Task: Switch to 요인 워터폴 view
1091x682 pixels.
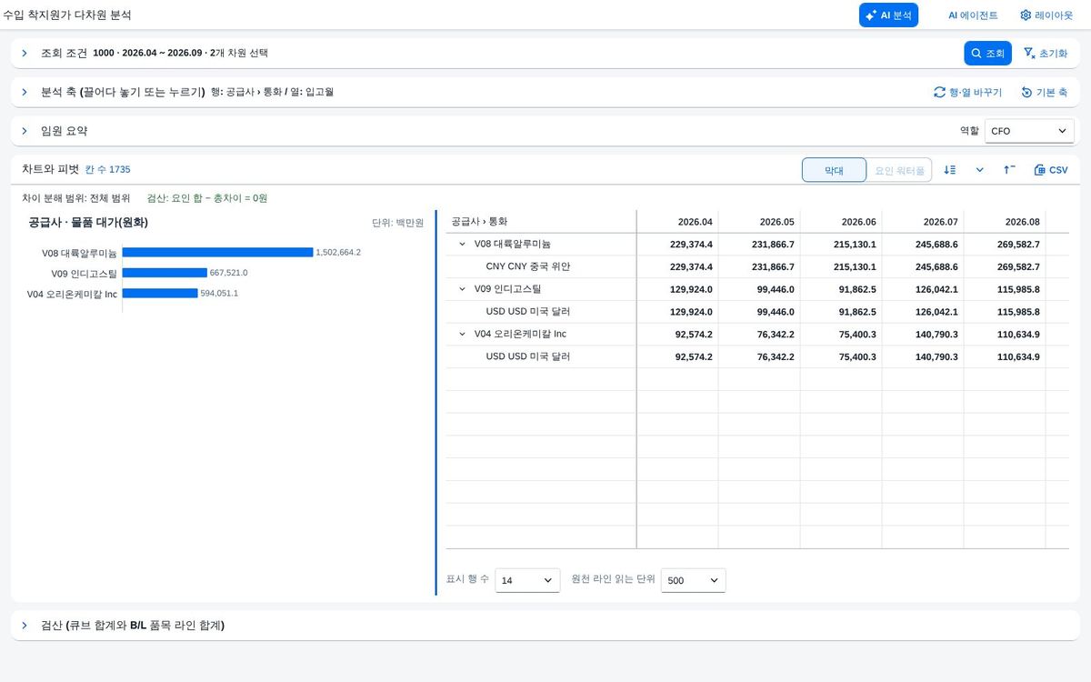Action: click(899, 170)
